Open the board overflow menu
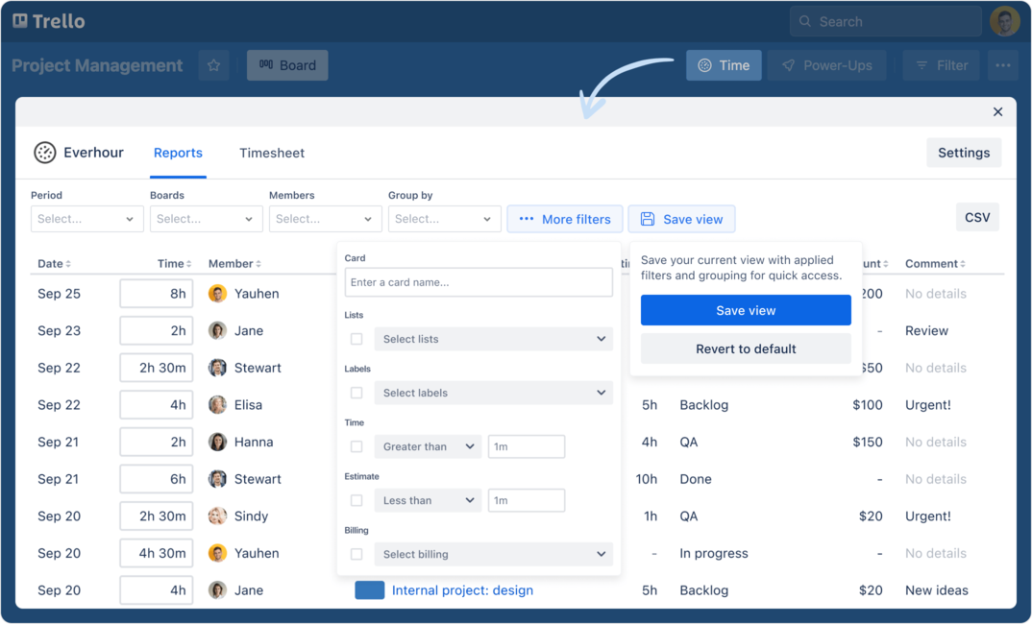The height and width of the screenshot is (624, 1032). tap(1002, 65)
